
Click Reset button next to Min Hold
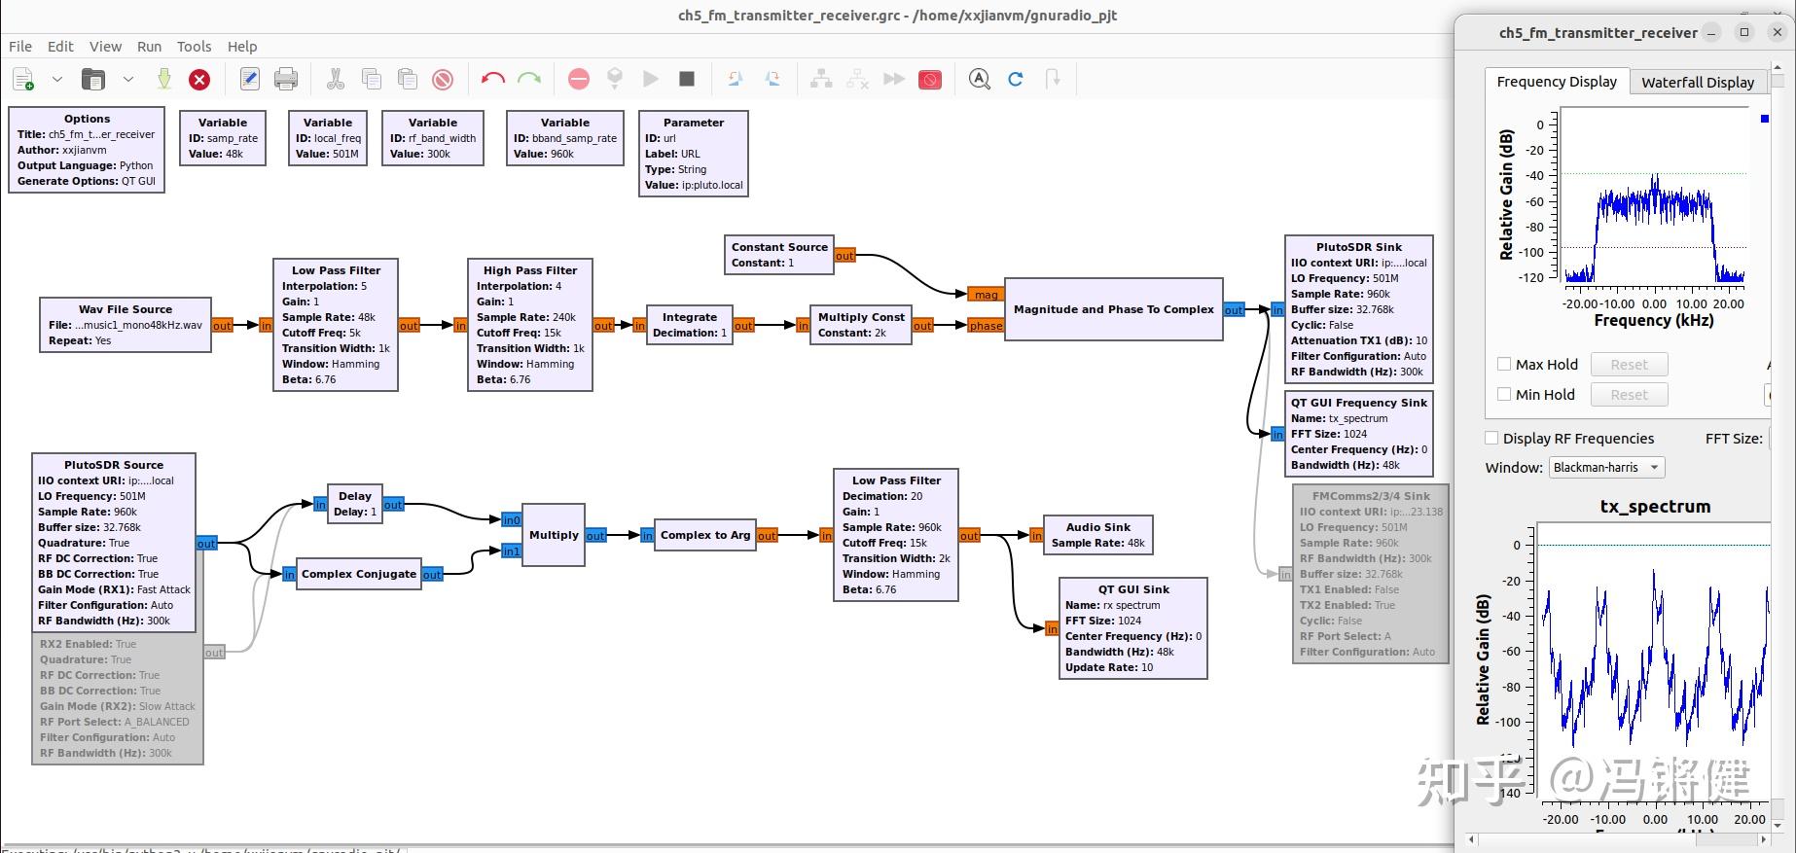click(x=1629, y=395)
